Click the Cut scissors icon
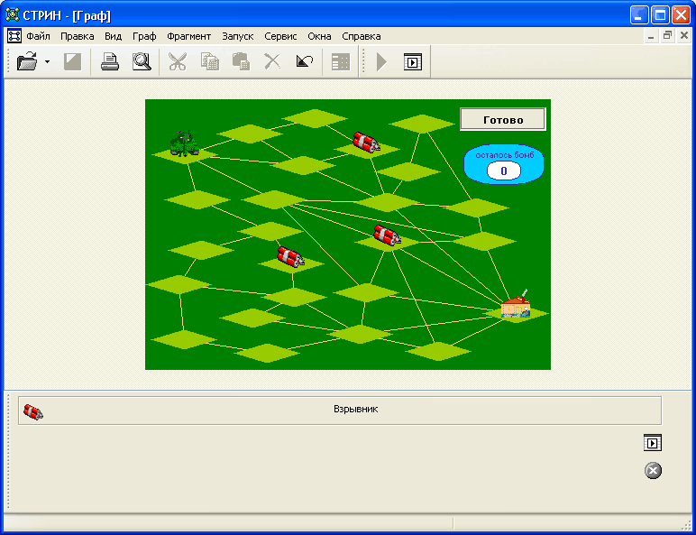The width and height of the screenshot is (696, 535). tap(178, 61)
